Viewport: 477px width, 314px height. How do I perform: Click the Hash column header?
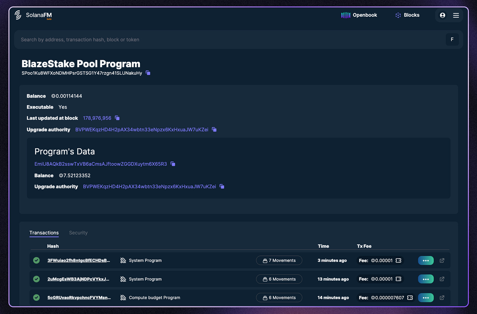[x=53, y=246]
